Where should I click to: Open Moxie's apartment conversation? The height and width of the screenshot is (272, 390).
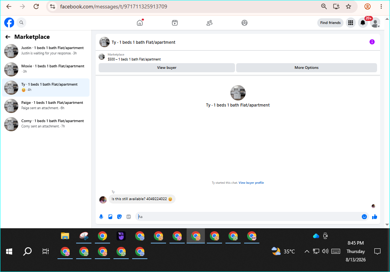pyautogui.click(x=46, y=69)
